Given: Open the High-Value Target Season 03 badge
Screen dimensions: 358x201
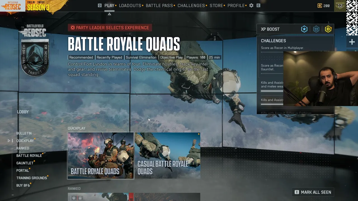Looking at the screenshot, I should point(35,58).
